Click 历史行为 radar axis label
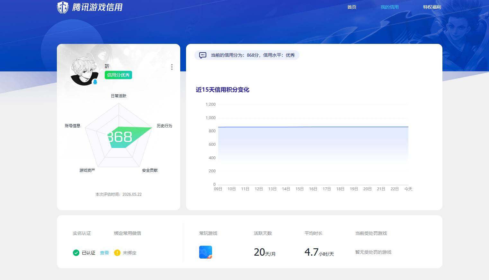The height and width of the screenshot is (280, 489). (x=164, y=126)
